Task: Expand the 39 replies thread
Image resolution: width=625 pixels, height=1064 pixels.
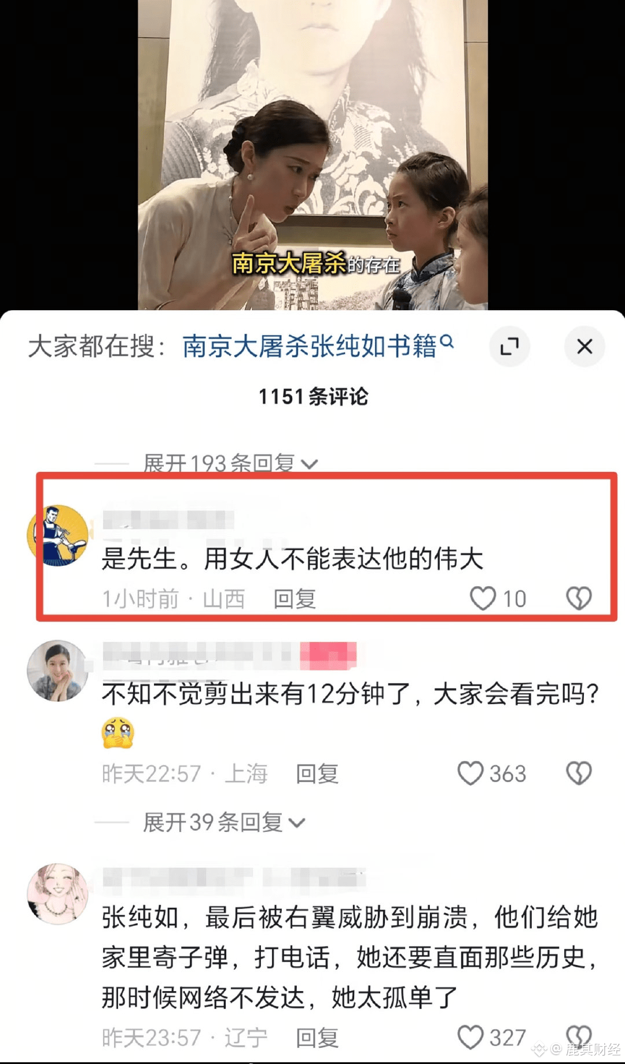Action: [224, 822]
